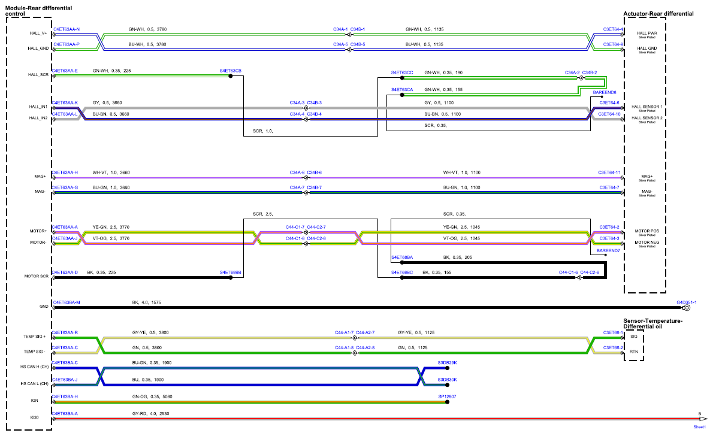Click the "Sensor-Temperature-Differential oil" heading

[x=652, y=323]
